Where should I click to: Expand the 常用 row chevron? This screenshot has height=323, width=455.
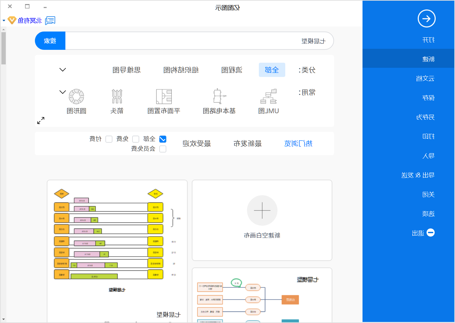63,92
